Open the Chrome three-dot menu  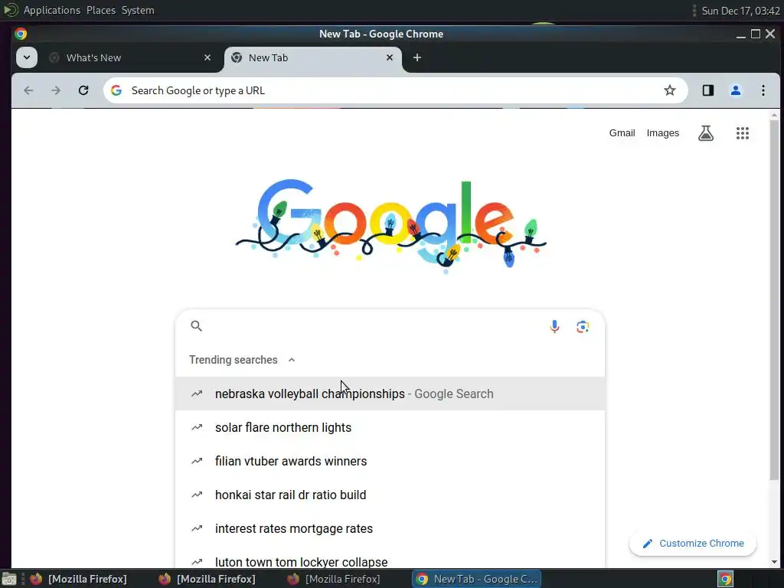(x=763, y=90)
